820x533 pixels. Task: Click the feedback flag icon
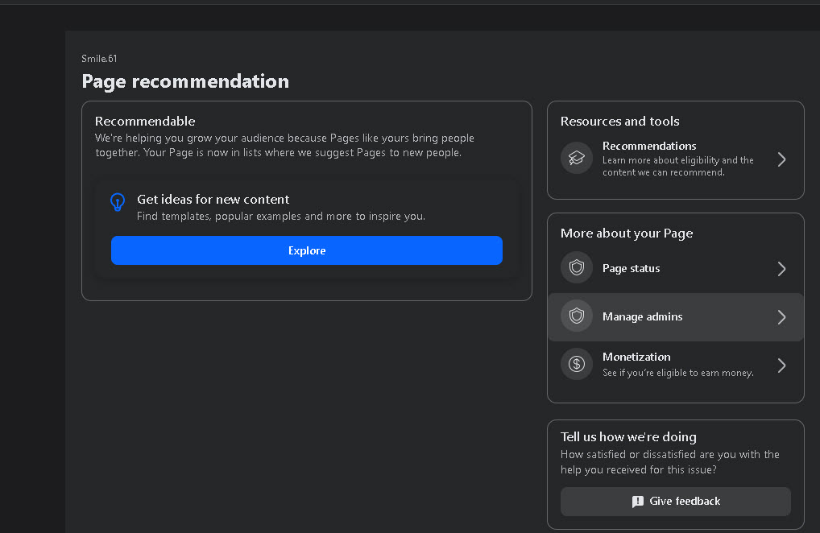(x=637, y=502)
